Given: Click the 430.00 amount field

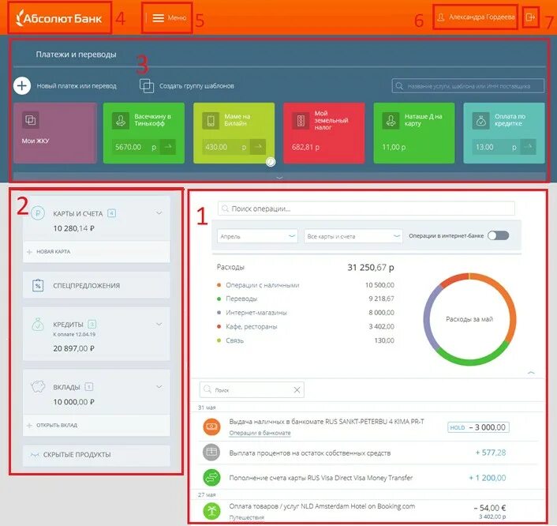Looking at the screenshot, I should coord(226,147).
